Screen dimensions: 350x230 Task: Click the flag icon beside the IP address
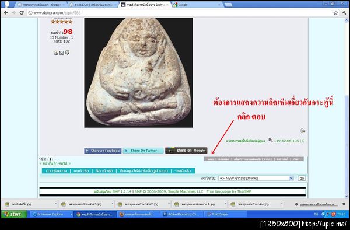(x=270, y=140)
